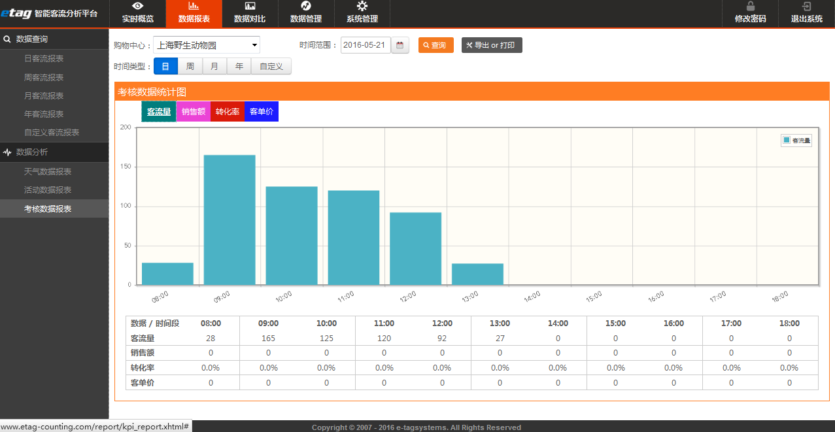Click the 修改密码 lock icon
Image resolution: width=835 pixels, height=432 pixels.
tap(750, 6)
